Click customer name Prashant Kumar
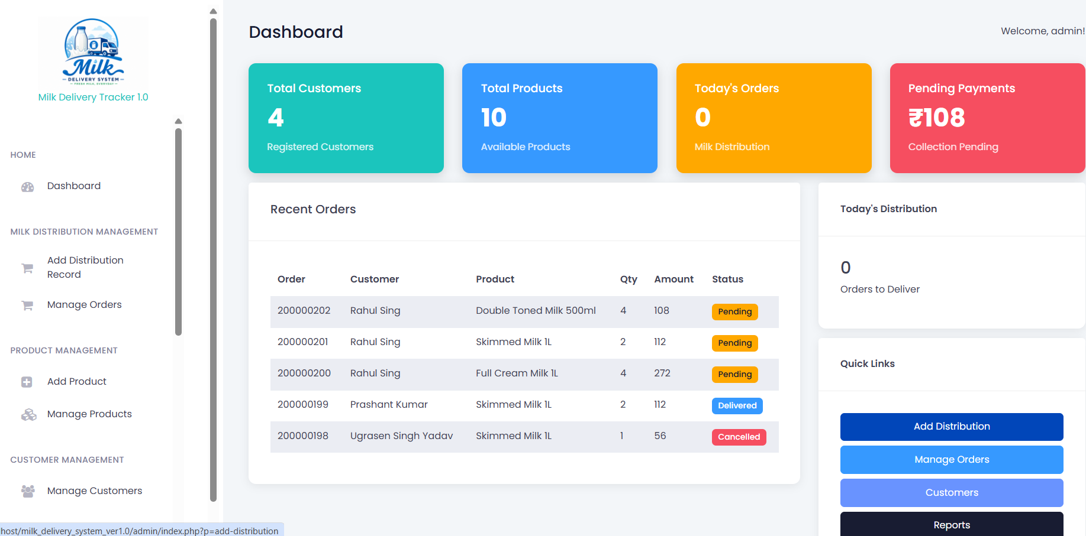This screenshot has height=536, width=1086. (389, 404)
